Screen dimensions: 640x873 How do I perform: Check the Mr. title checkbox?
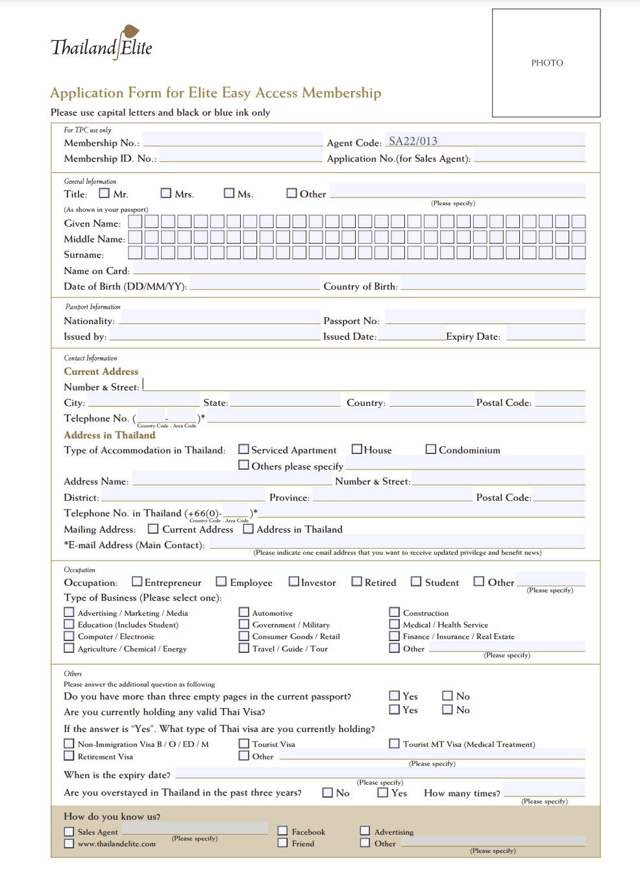click(x=104, y=193)
